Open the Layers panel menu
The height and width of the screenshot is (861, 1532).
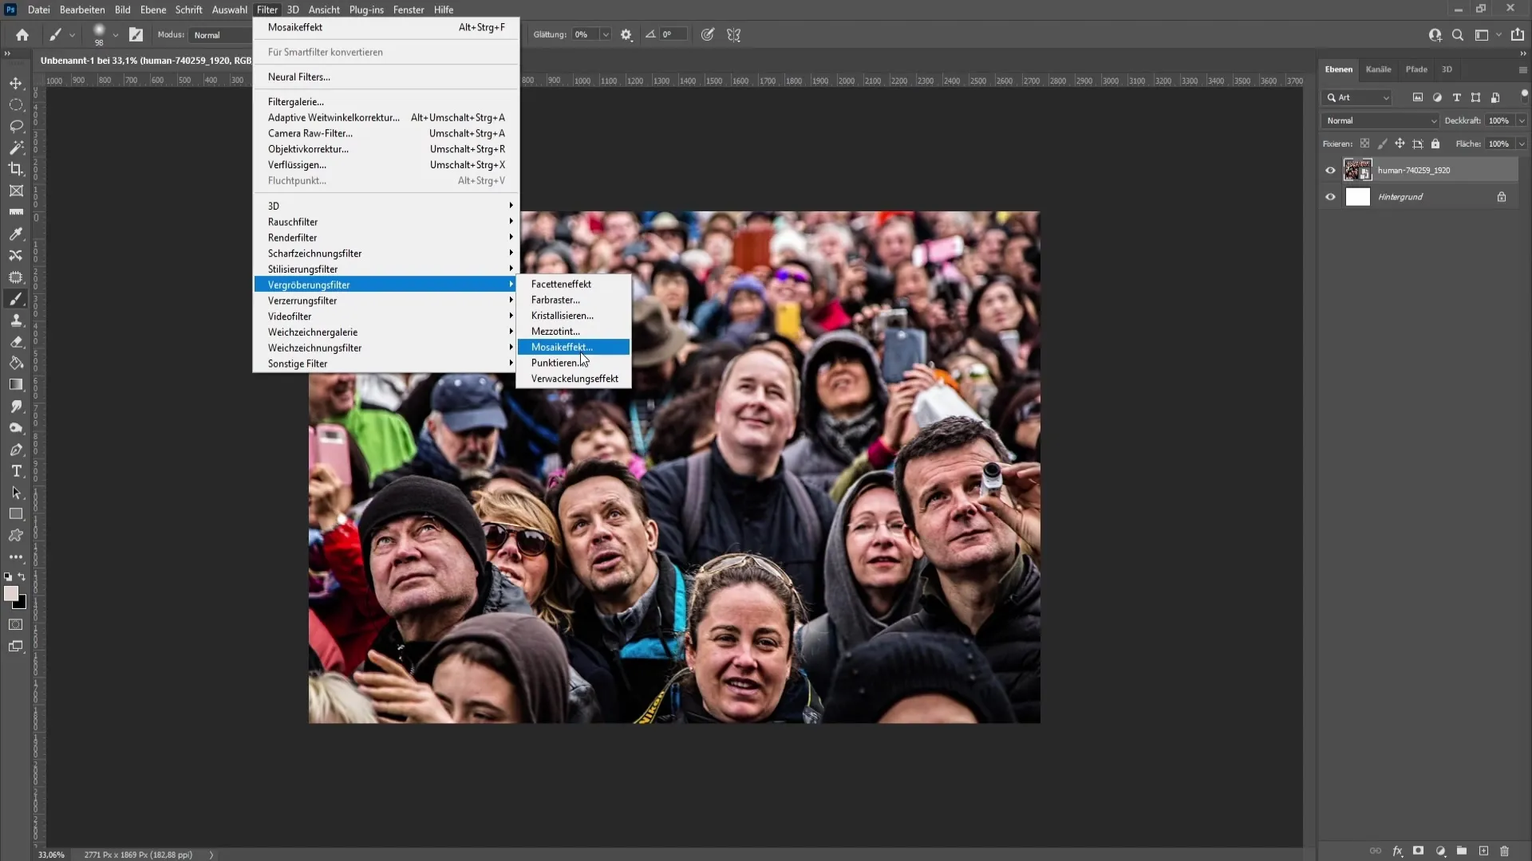[1522, 69]
